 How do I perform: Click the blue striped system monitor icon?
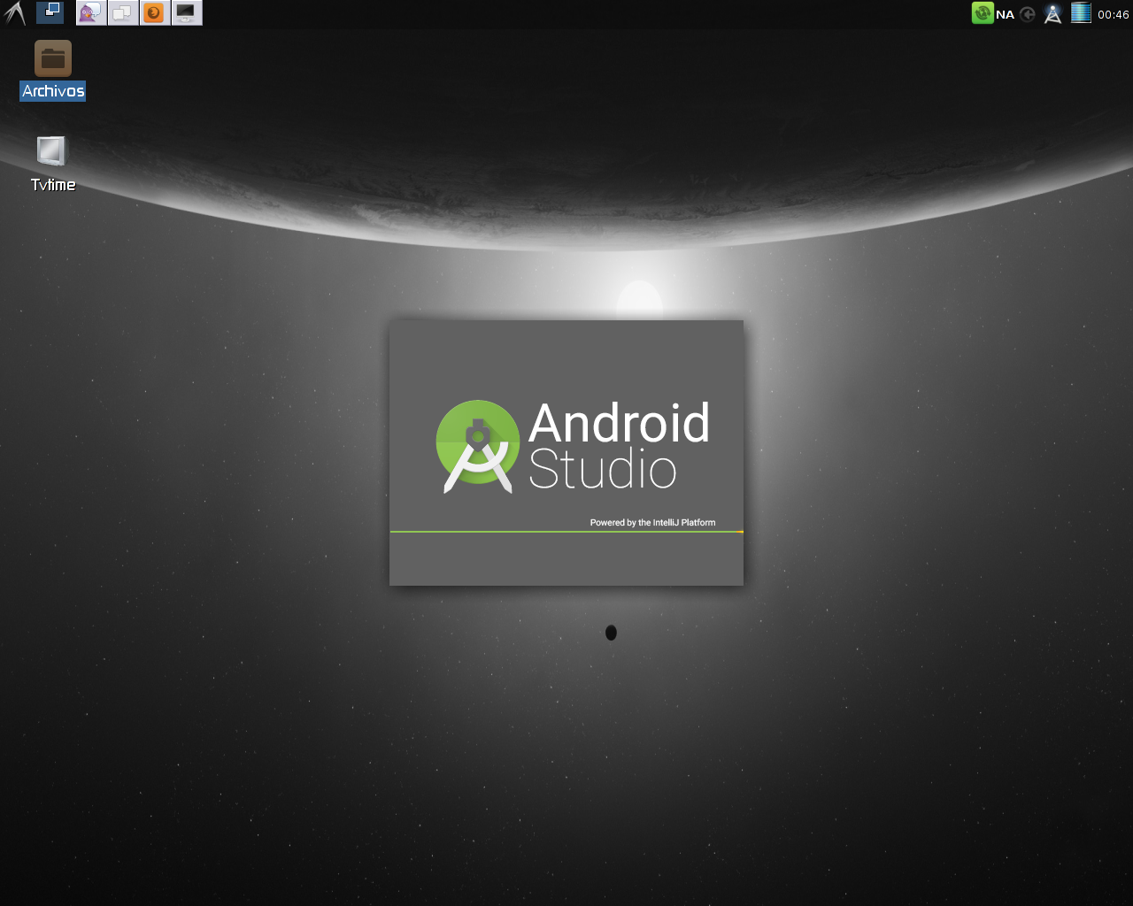(1081, 12)
